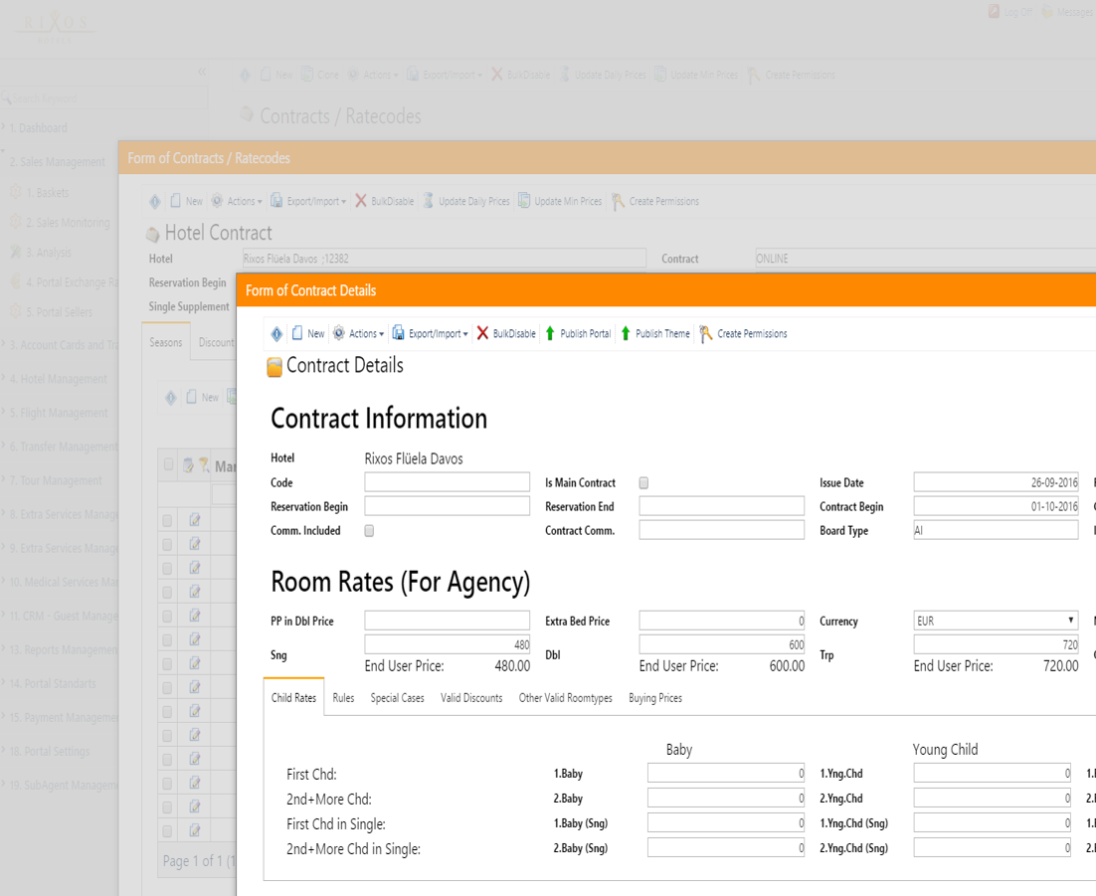The image size is (1096, 896).
Task: Click Clone in the background page toolbar
Action: 320,75
